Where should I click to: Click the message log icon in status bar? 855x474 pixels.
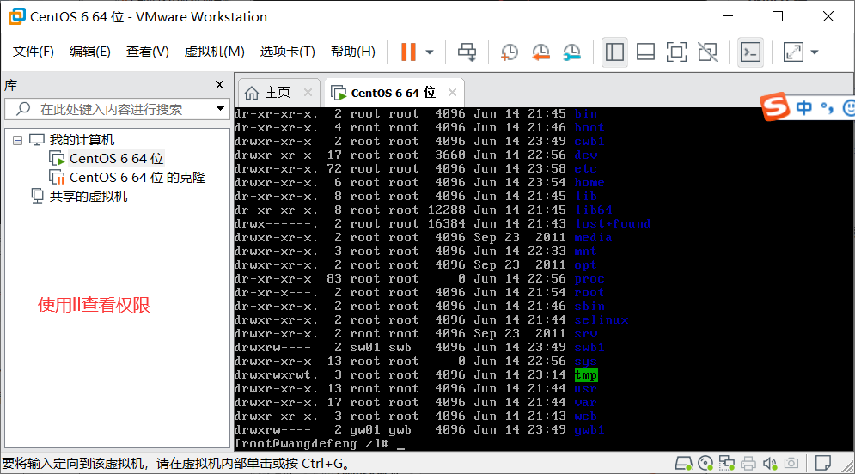coord(823,463)
